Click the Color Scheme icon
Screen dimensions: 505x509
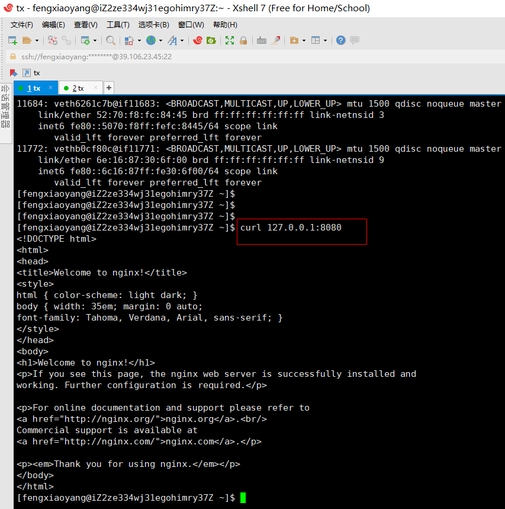click(130, 40)
